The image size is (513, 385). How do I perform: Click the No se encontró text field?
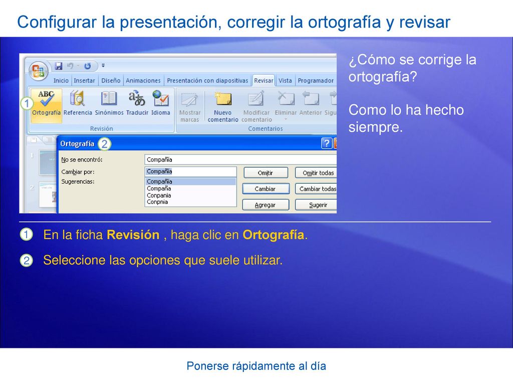pos(240,160)
